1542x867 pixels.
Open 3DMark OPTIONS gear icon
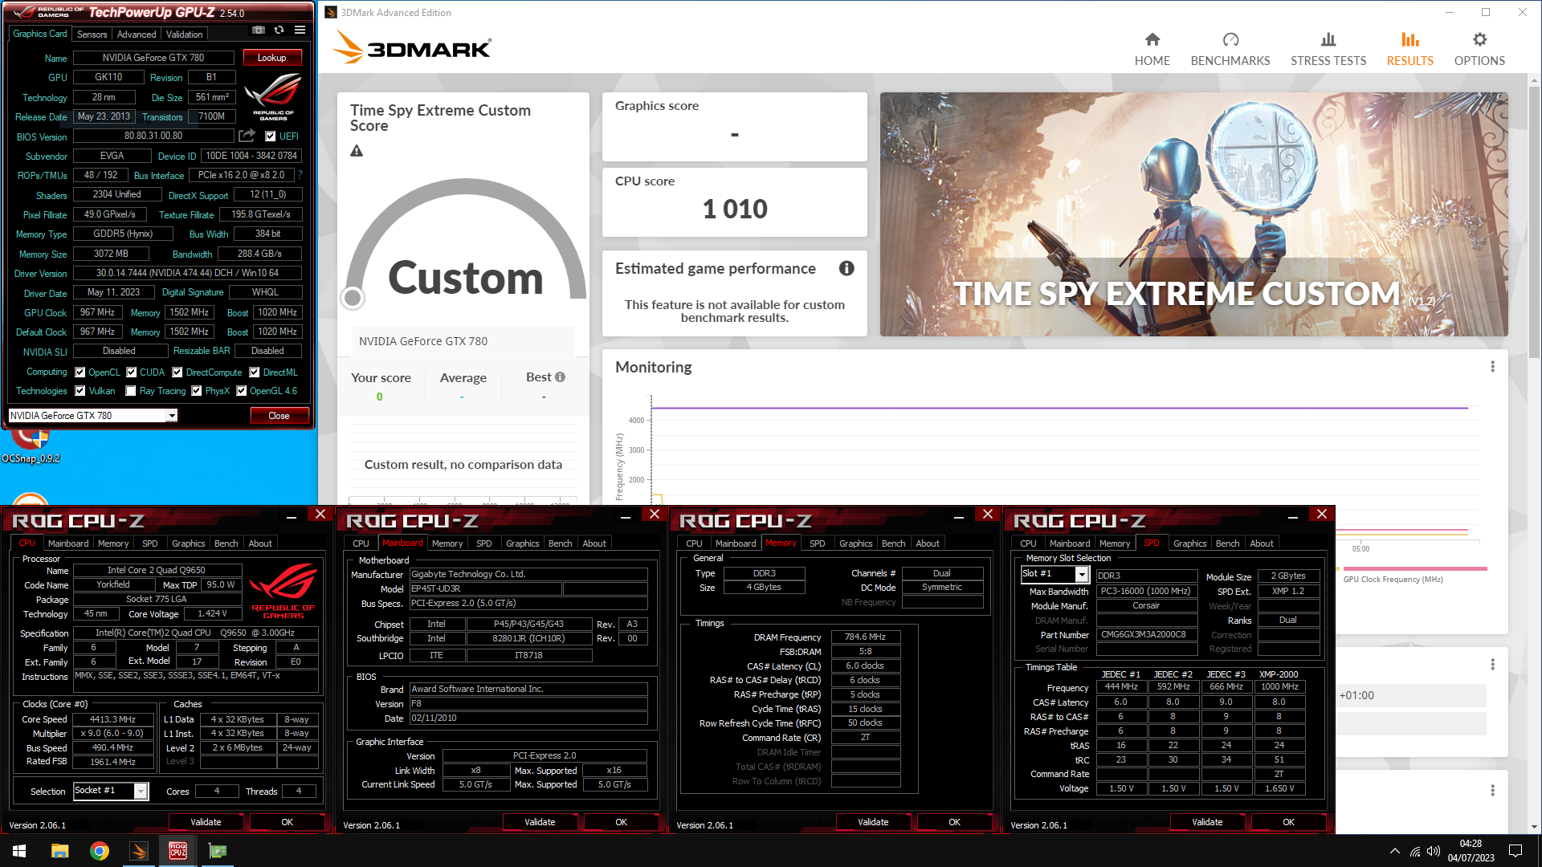1479,39
